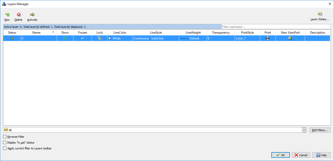
Task: Sort by Show column header
Action: coord(65,33)
